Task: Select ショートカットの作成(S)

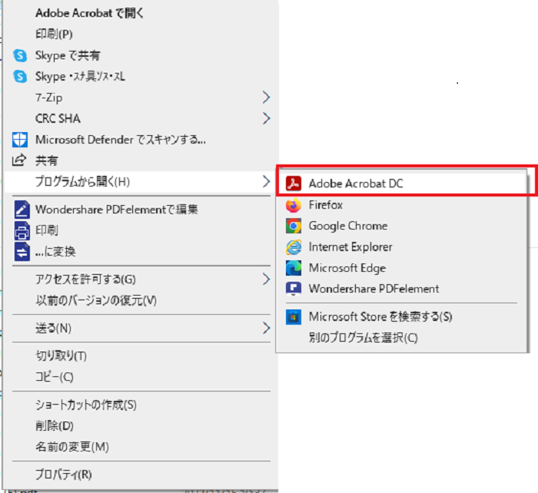Action: (x=86, y=405)
